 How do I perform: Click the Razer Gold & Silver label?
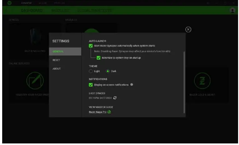point(202,95)
